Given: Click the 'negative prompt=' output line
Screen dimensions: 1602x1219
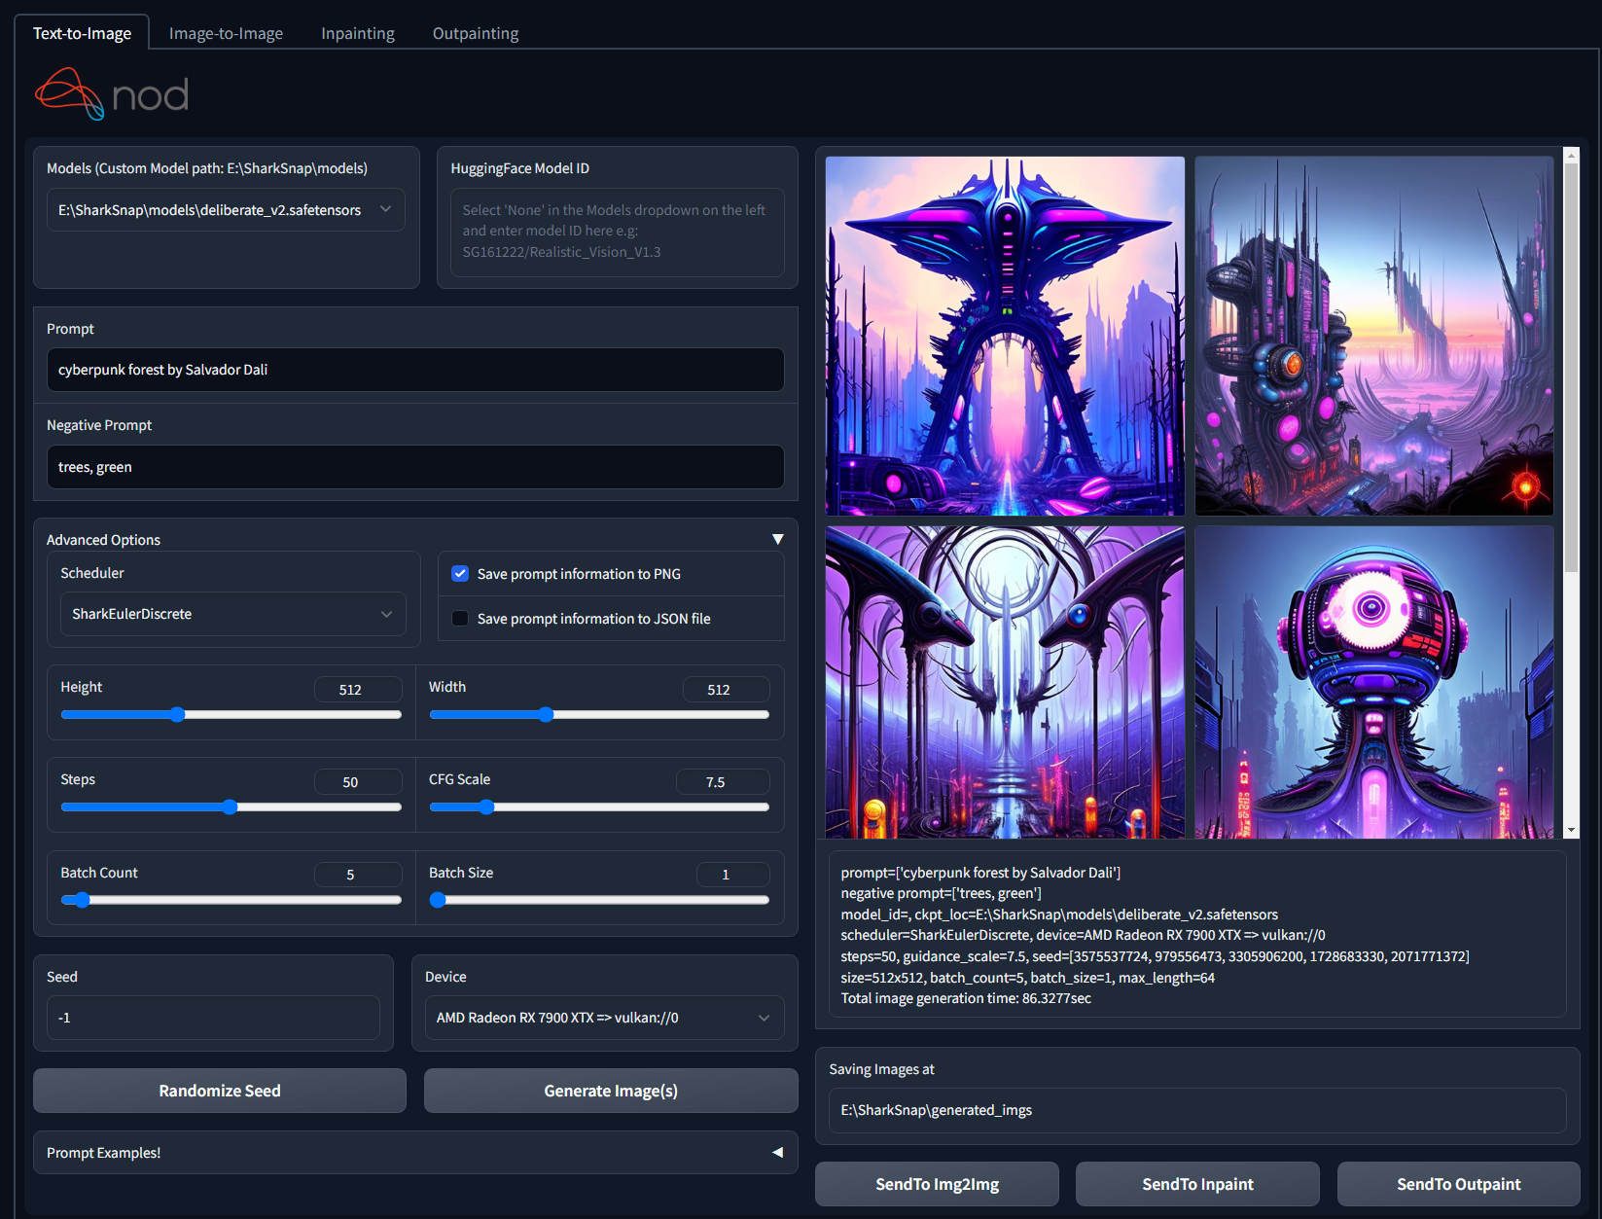Looking at the screenshot, I should 941,893.
